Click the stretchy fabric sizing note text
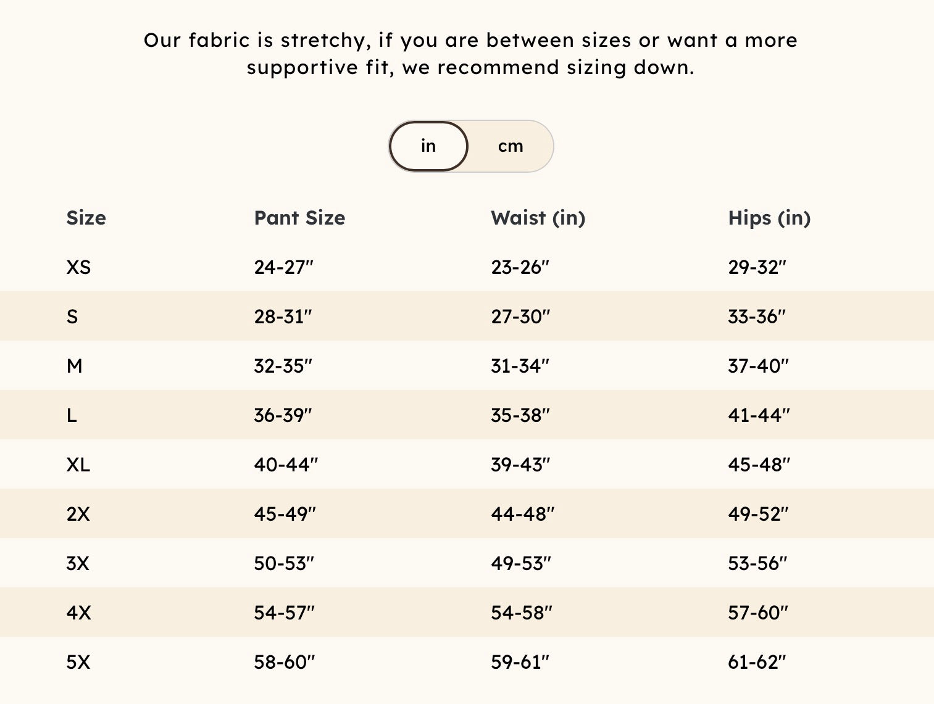The height and width of the screenshot is (704, 934). point(470,54)
